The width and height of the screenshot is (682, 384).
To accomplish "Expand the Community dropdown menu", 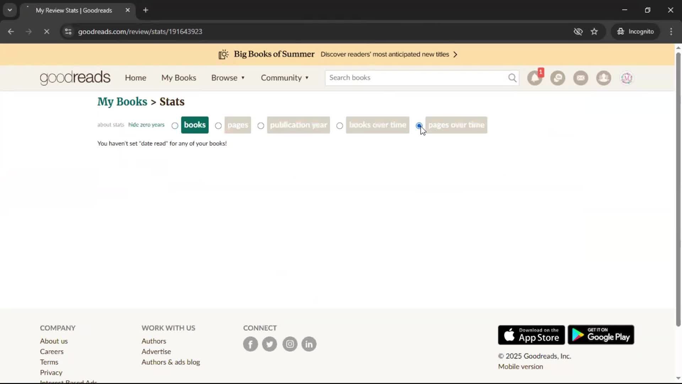I will (x=285, y=78).
